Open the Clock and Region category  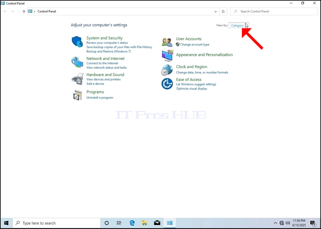pos(191,67)
